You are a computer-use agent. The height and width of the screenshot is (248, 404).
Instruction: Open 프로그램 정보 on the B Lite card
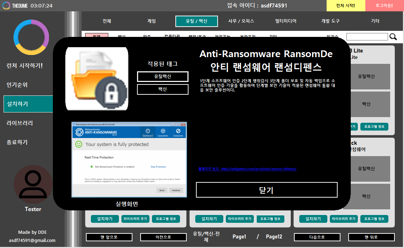click(375, 126)
